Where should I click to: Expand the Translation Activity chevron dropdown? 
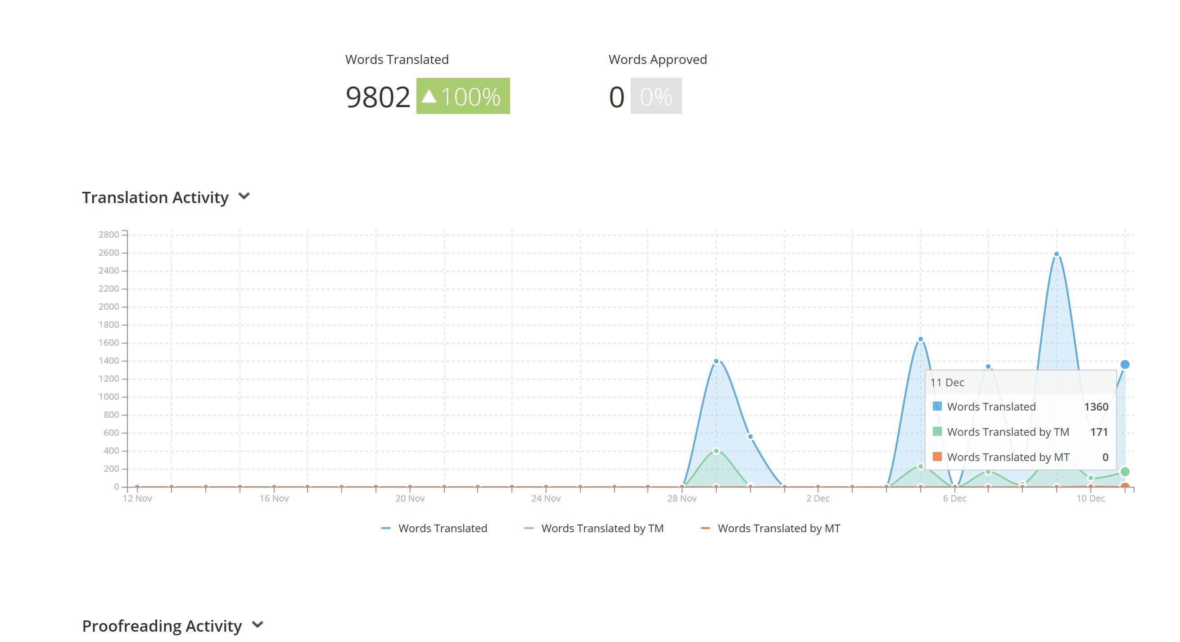pos(244,196)
